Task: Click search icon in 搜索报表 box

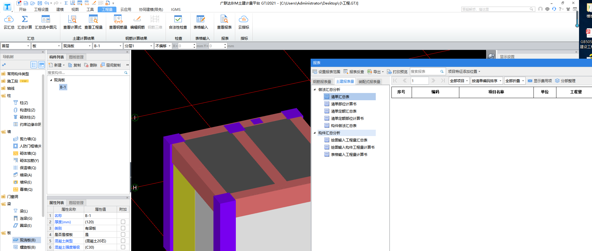Action: tap(442, 72)
